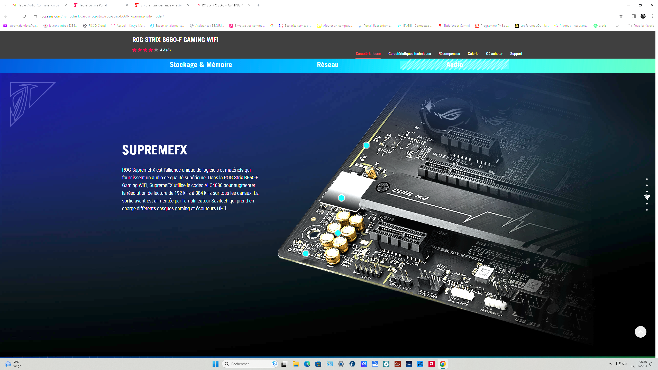Bookmark this page with the star icon

[621, 16]
